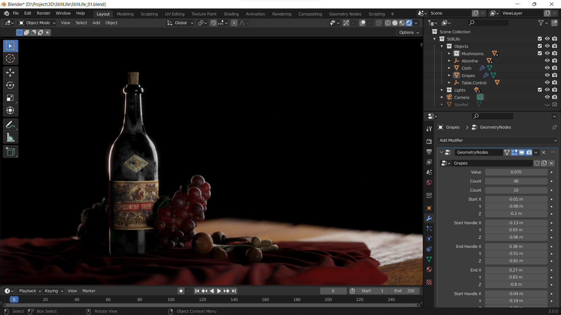Click the Options button in viewport header
This screenshot has height=315, width=561.
click(x=409, y=32)
